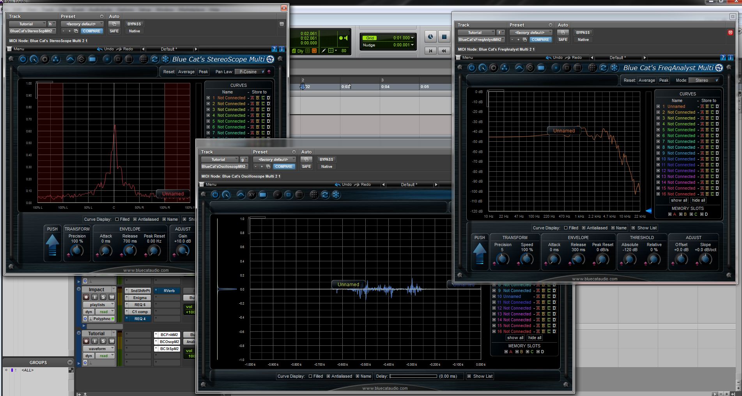Screen dimensions: 742x396
Task: Toggle Show List checkbox in FreqAnalyst Multi
Action: point(633,228)
